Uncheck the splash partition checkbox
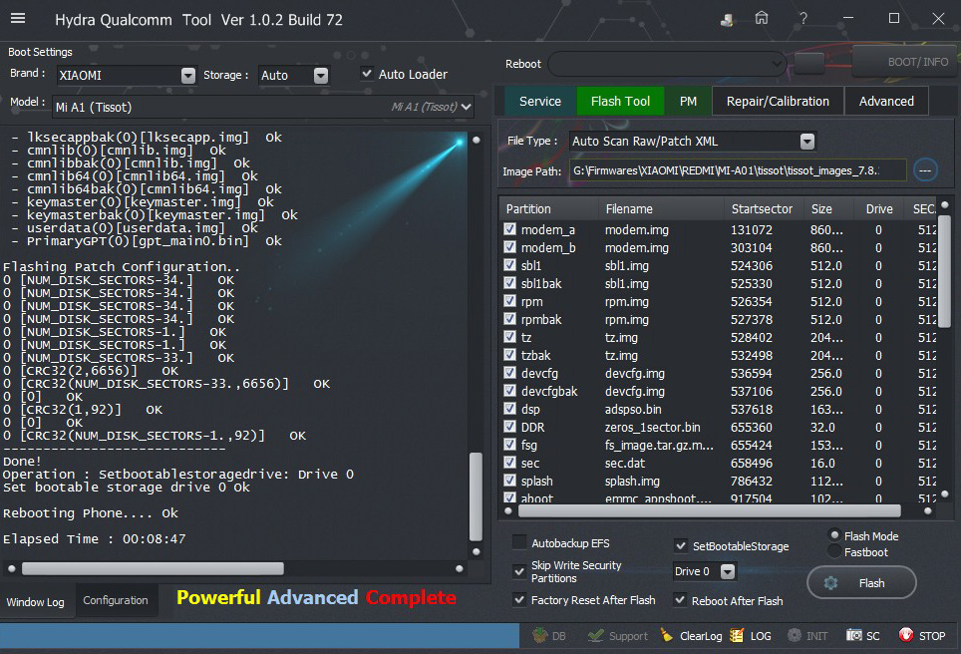The image size is (961, 654). (510, 480)
